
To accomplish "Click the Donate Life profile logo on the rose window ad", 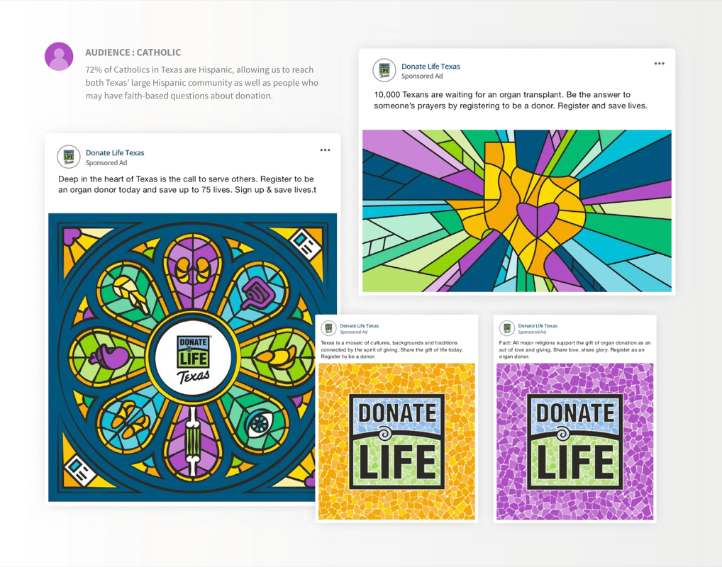I will pos(69,157).
